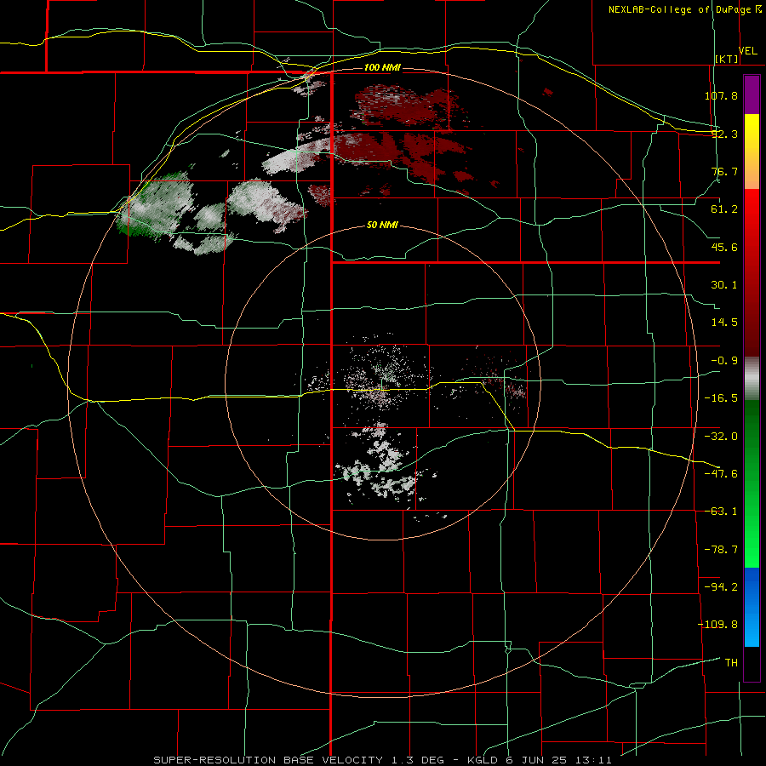The image size is (766, 766).
Task: Click the -16.5 velocity legend value
Action: 721,398
